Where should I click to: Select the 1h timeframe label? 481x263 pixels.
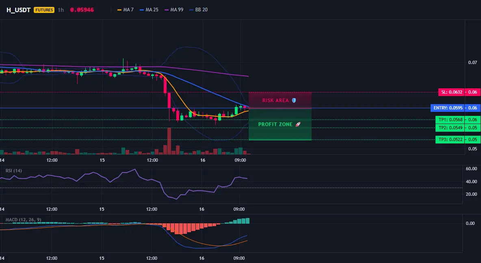click(x=61, y=10)
